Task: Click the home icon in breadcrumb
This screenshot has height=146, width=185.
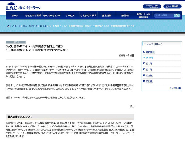Action: (x=8, y=26)
